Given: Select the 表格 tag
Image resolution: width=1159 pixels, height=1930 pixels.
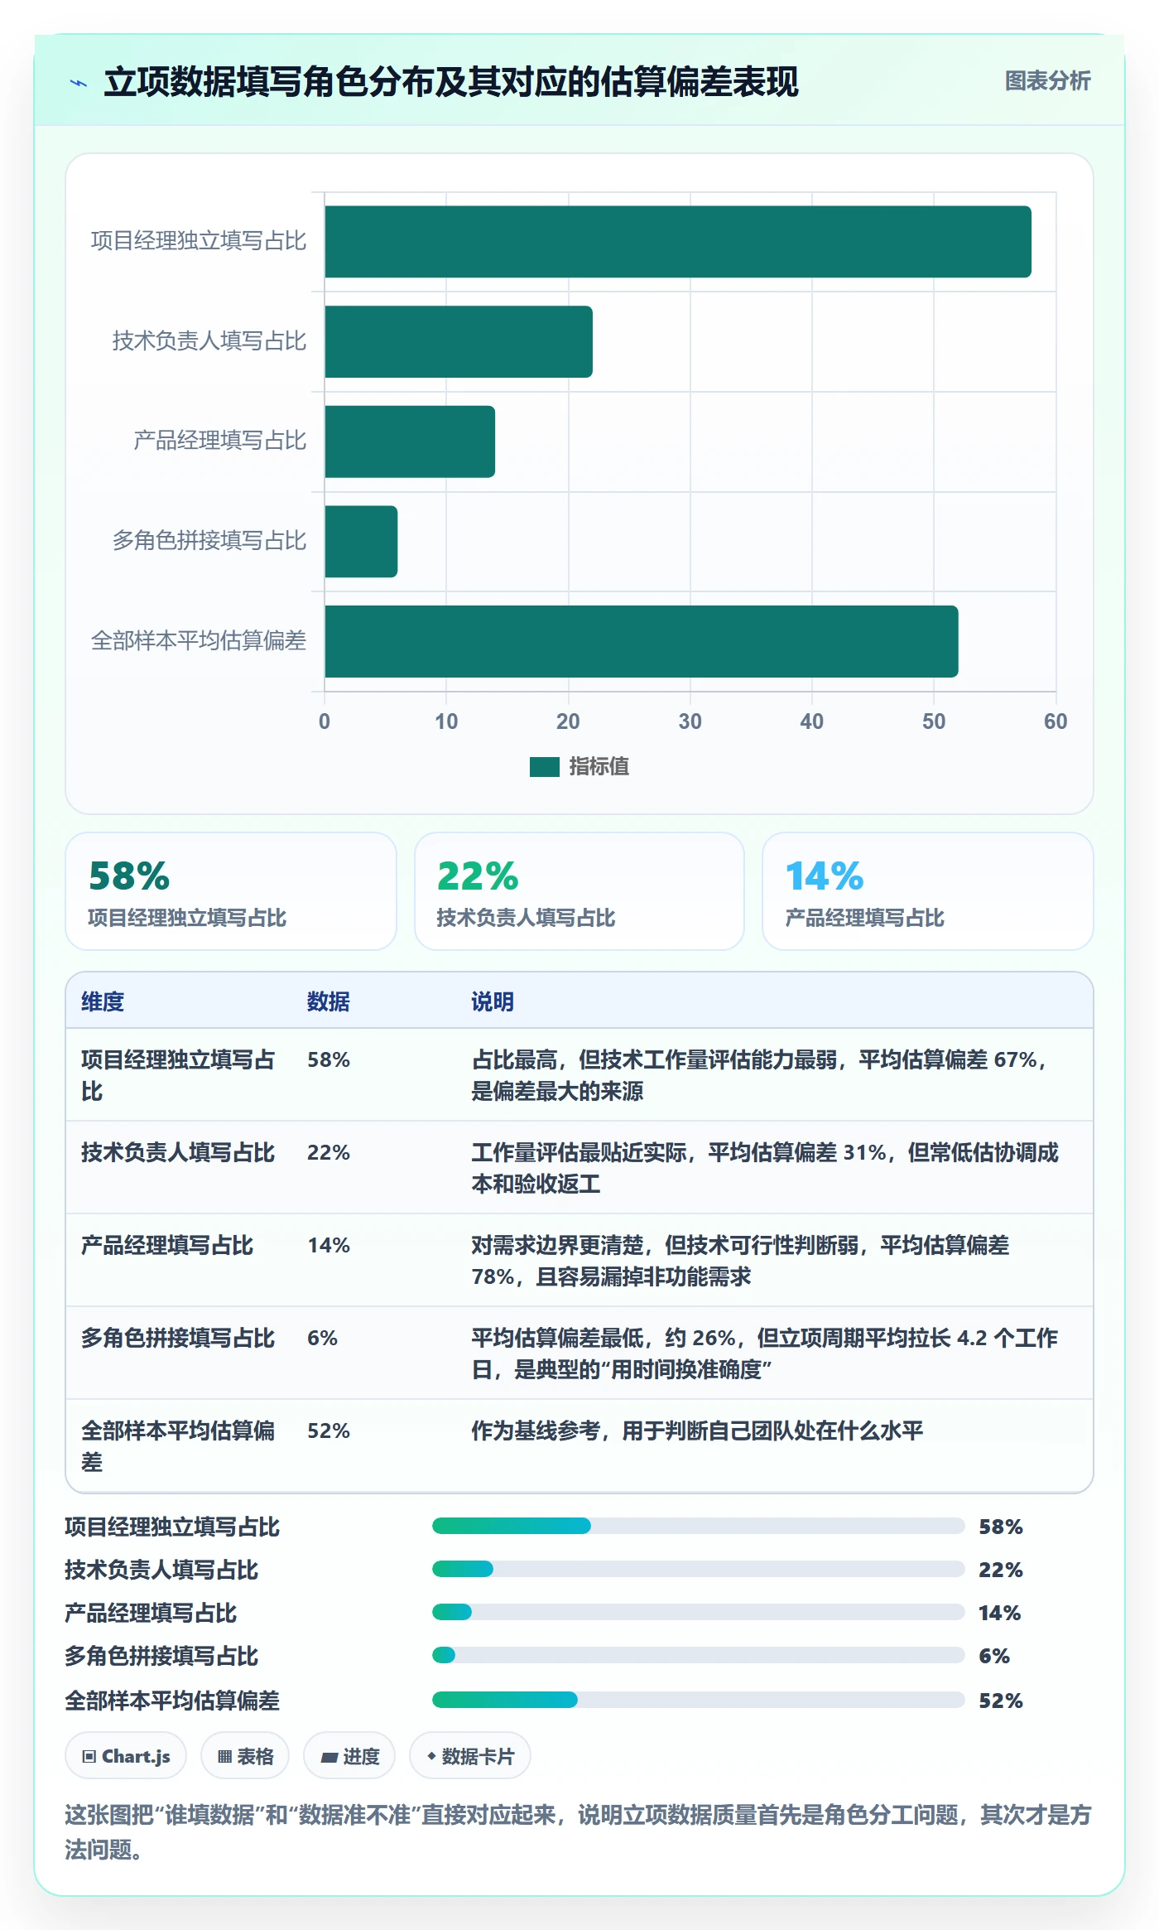Looking at the screenshot, I should [x=245, y=1755].
